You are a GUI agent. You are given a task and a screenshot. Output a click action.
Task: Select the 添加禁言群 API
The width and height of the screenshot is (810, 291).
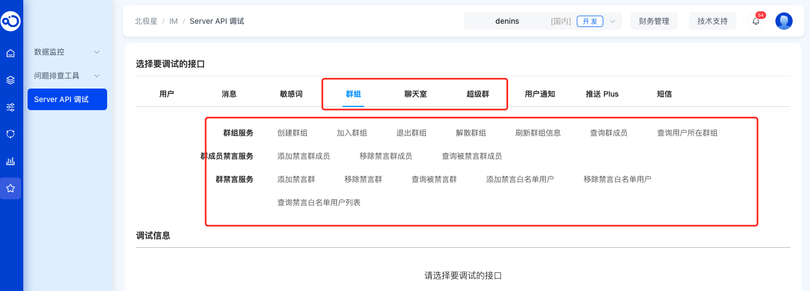[x=297, y=179]
